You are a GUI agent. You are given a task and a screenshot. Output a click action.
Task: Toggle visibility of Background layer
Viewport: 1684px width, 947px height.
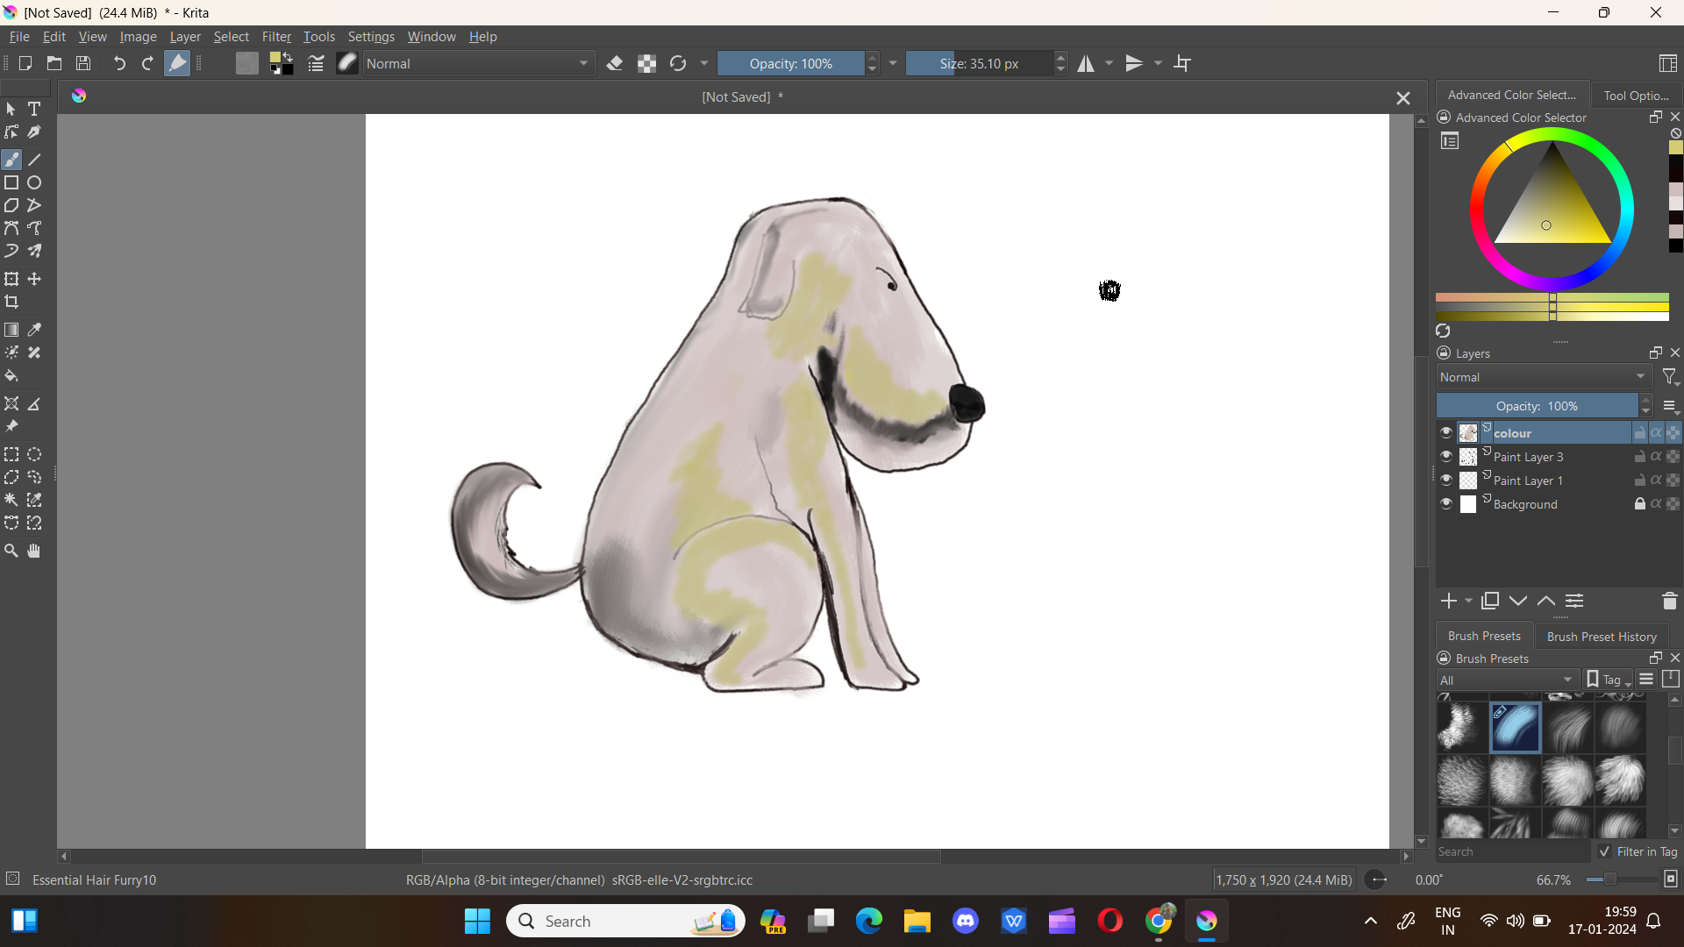(1445, 503)
